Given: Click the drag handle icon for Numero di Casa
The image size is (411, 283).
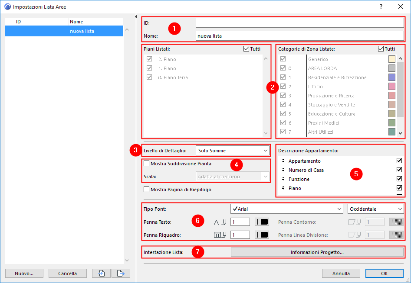Looking at the screenshot, I should [x=283, y=170].
